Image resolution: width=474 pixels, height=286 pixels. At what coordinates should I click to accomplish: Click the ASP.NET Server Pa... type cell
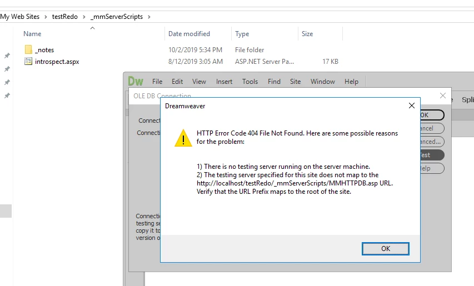pos(265,62)
